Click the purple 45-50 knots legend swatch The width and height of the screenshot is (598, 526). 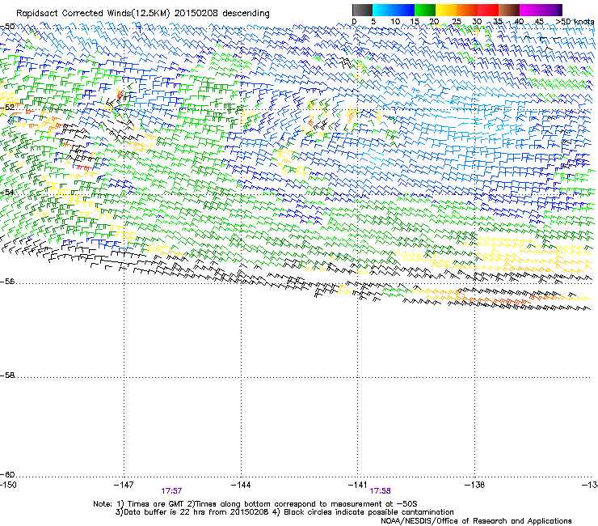(551, 10)
